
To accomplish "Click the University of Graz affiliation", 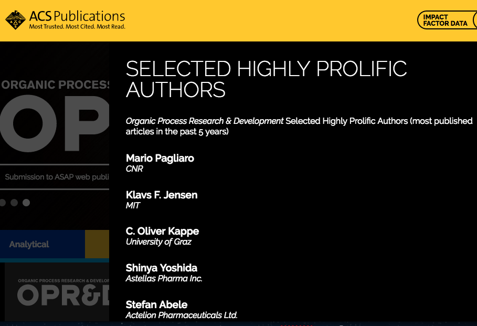I will (158, 242).
